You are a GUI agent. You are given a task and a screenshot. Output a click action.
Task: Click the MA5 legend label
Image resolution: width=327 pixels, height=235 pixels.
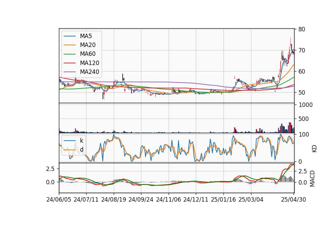click(86, 36)
